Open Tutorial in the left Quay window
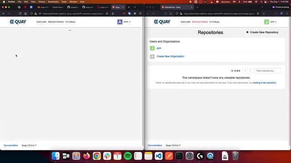The width and height of the screenshot is (291, 163). 70,22
